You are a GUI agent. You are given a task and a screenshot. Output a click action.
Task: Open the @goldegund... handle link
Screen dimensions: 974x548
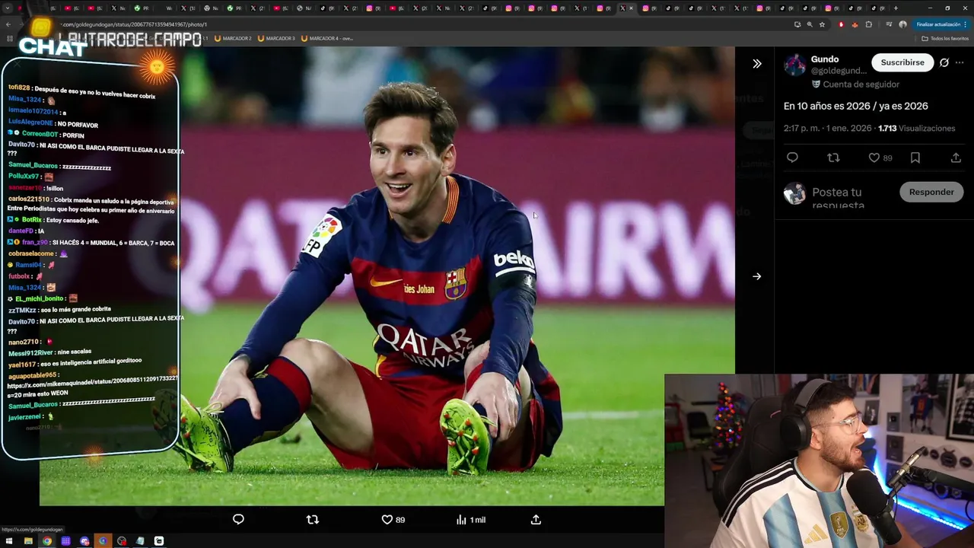839,71
